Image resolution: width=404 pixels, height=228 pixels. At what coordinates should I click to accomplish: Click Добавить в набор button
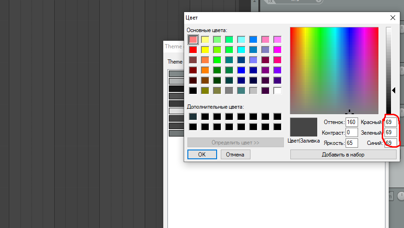click(343, 155)
